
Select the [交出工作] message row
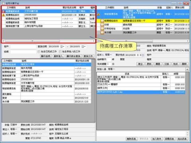[x=141, y=84]
